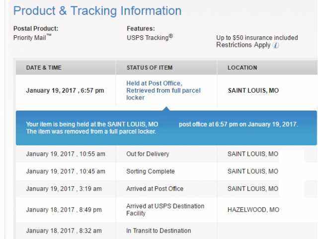
Task: Click Up to $50 insurance included text
Action: (x=257, y=38)
